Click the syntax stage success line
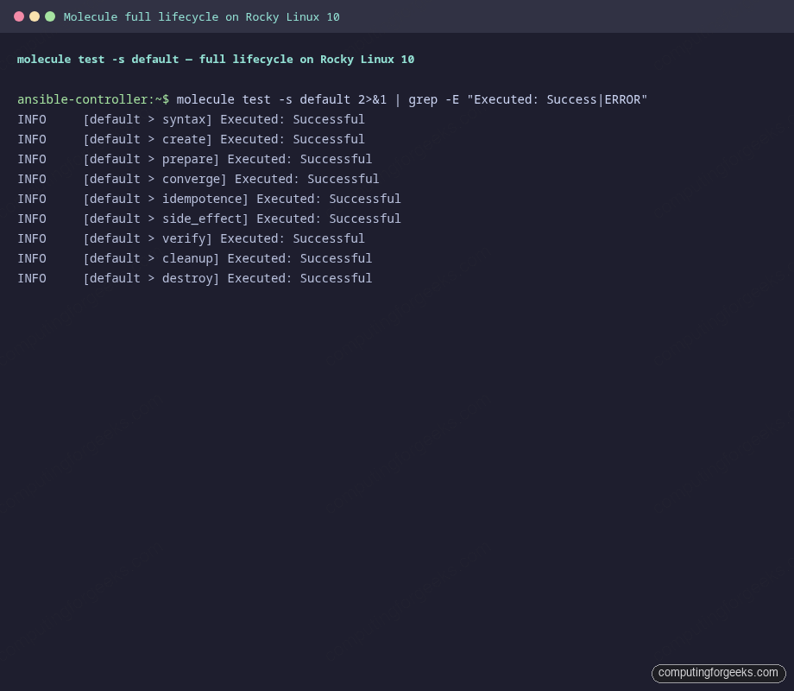The height and width of the screenshot is (691, 794). pos(190,119)
